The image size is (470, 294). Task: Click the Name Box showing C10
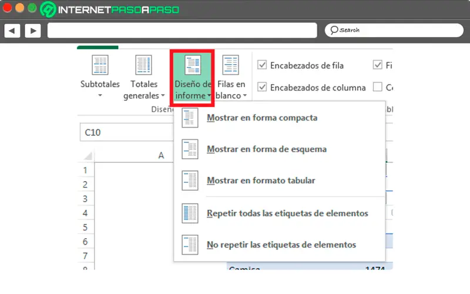[126, 132]
